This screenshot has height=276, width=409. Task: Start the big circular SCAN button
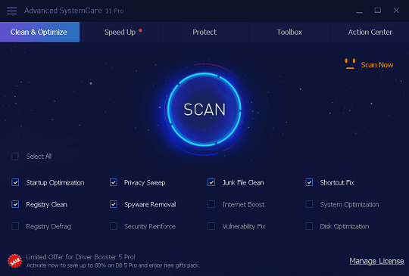click(204, 110)
